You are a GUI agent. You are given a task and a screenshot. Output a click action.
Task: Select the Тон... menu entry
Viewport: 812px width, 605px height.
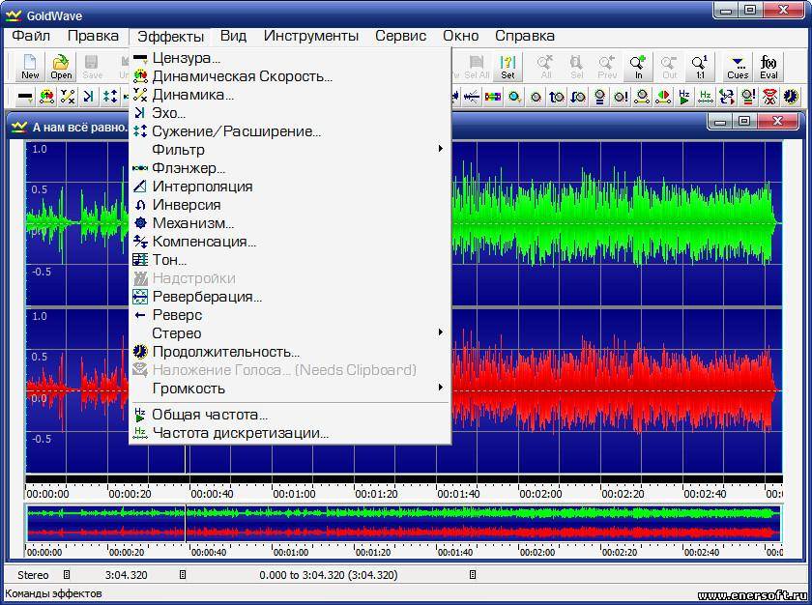[290, 260]
